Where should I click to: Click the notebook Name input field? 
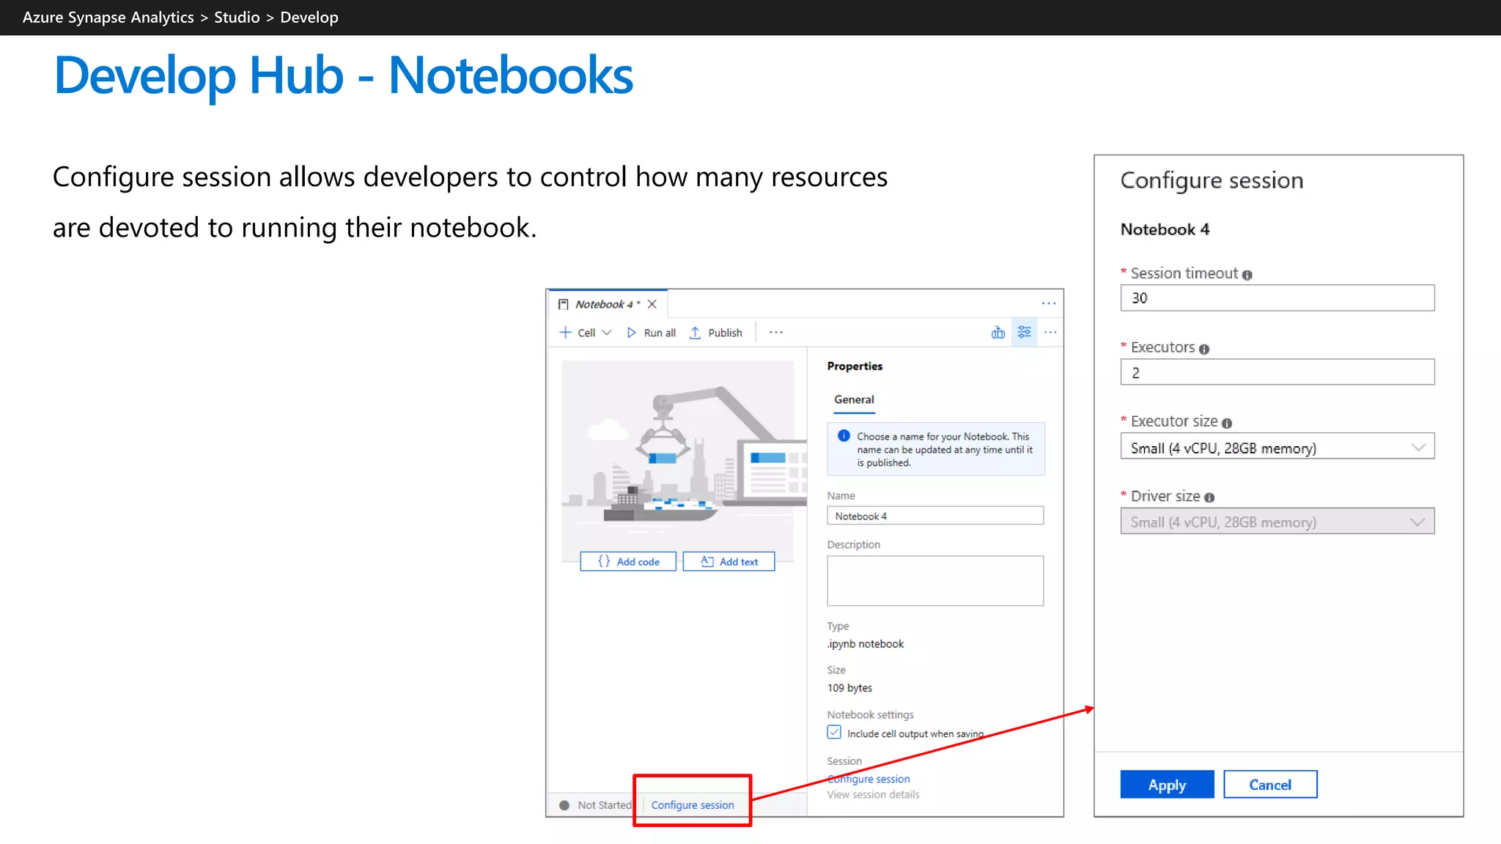[x=935, y=516]
